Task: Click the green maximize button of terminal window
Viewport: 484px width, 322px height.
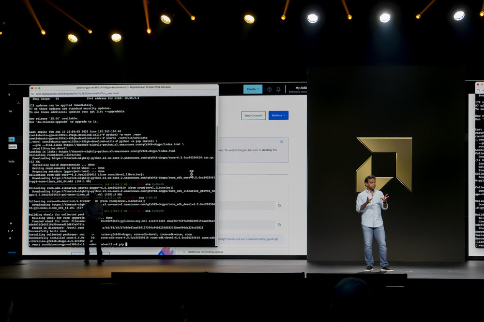Action: point(39,88)
